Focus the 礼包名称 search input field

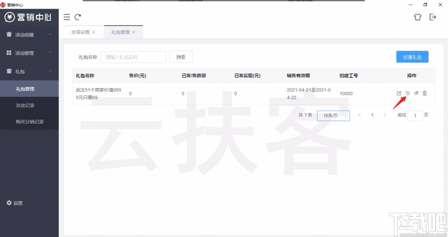coord(133,57)
